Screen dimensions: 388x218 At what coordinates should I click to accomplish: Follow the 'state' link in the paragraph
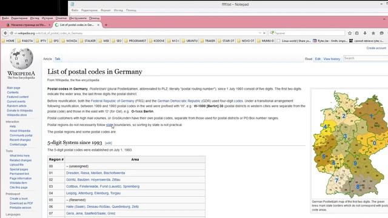click(x=109, y=125)
